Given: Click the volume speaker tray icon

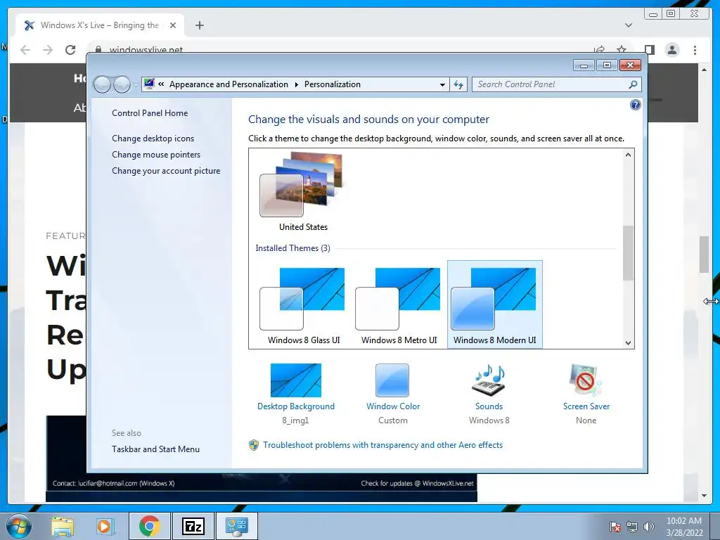Looking at the screenshot, I should [x=648, y=527].
